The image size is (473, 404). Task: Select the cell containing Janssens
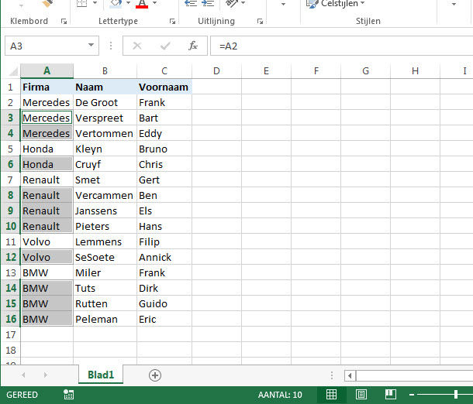tap(105, 211)
